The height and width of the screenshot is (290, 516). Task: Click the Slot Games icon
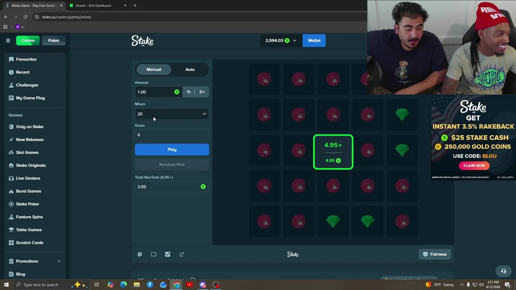coord(11,152)
